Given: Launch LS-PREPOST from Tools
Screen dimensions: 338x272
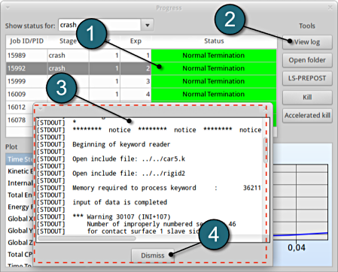Looking at the screenshot, I should [307, 78].
